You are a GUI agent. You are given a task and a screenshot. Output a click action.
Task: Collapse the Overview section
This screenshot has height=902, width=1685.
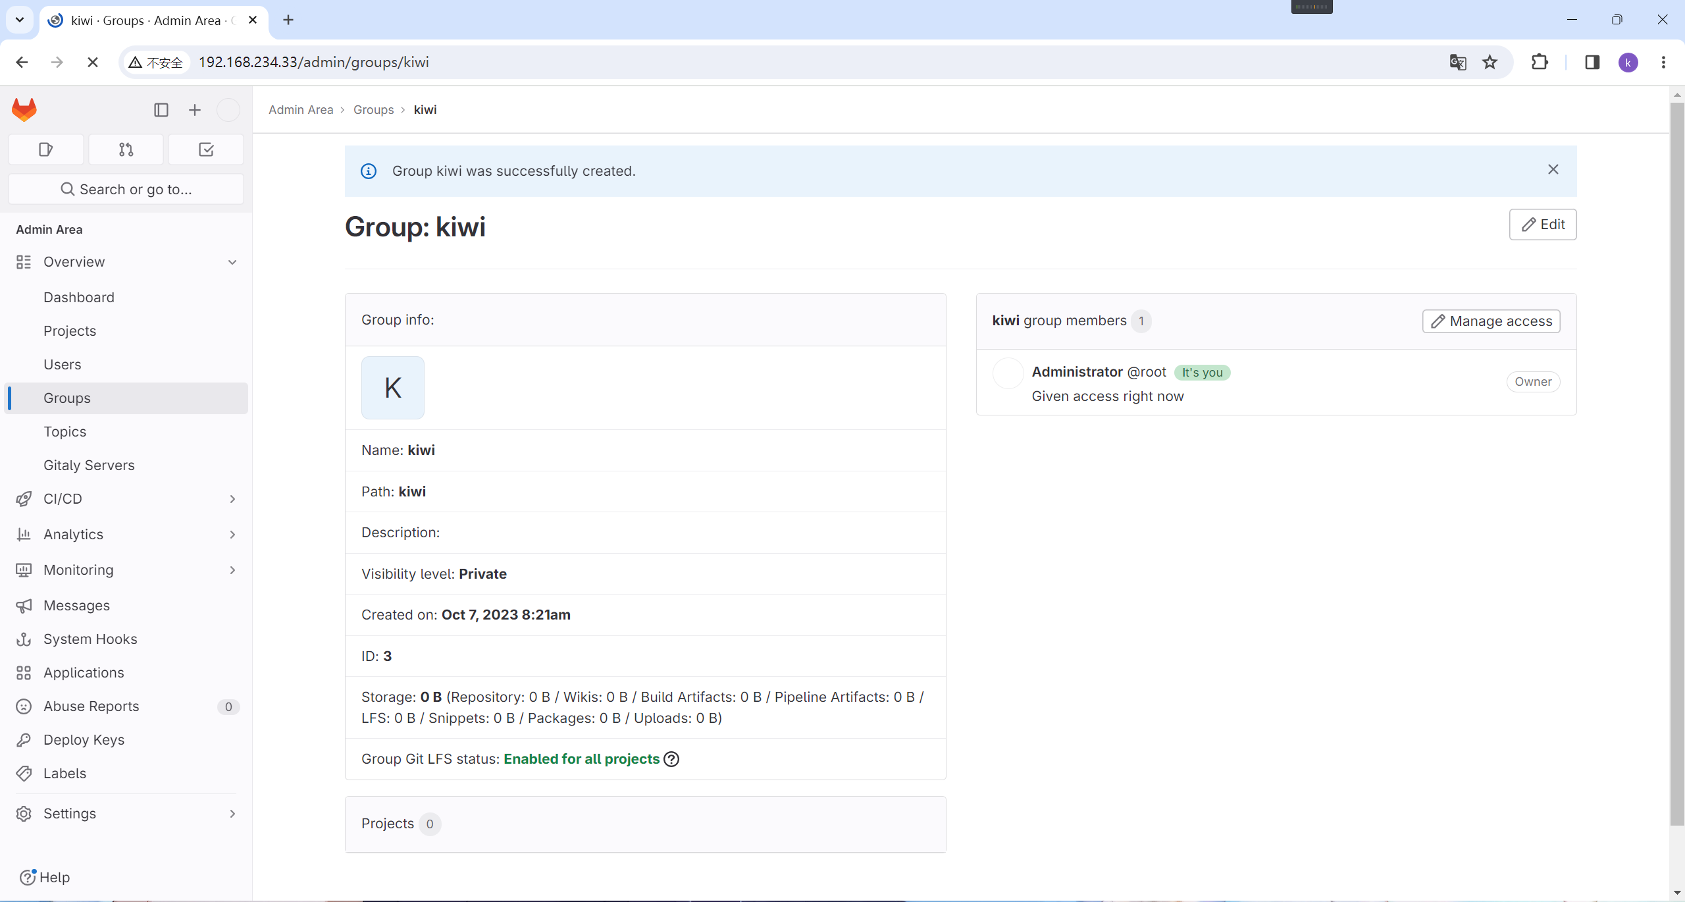click(x=232, y=262)
